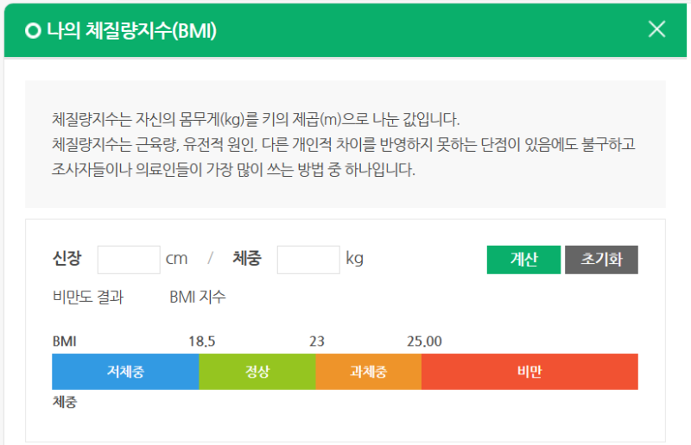Click the BMI 지수 label
This screenshot has height=445, width=691.
pos(198,297)
